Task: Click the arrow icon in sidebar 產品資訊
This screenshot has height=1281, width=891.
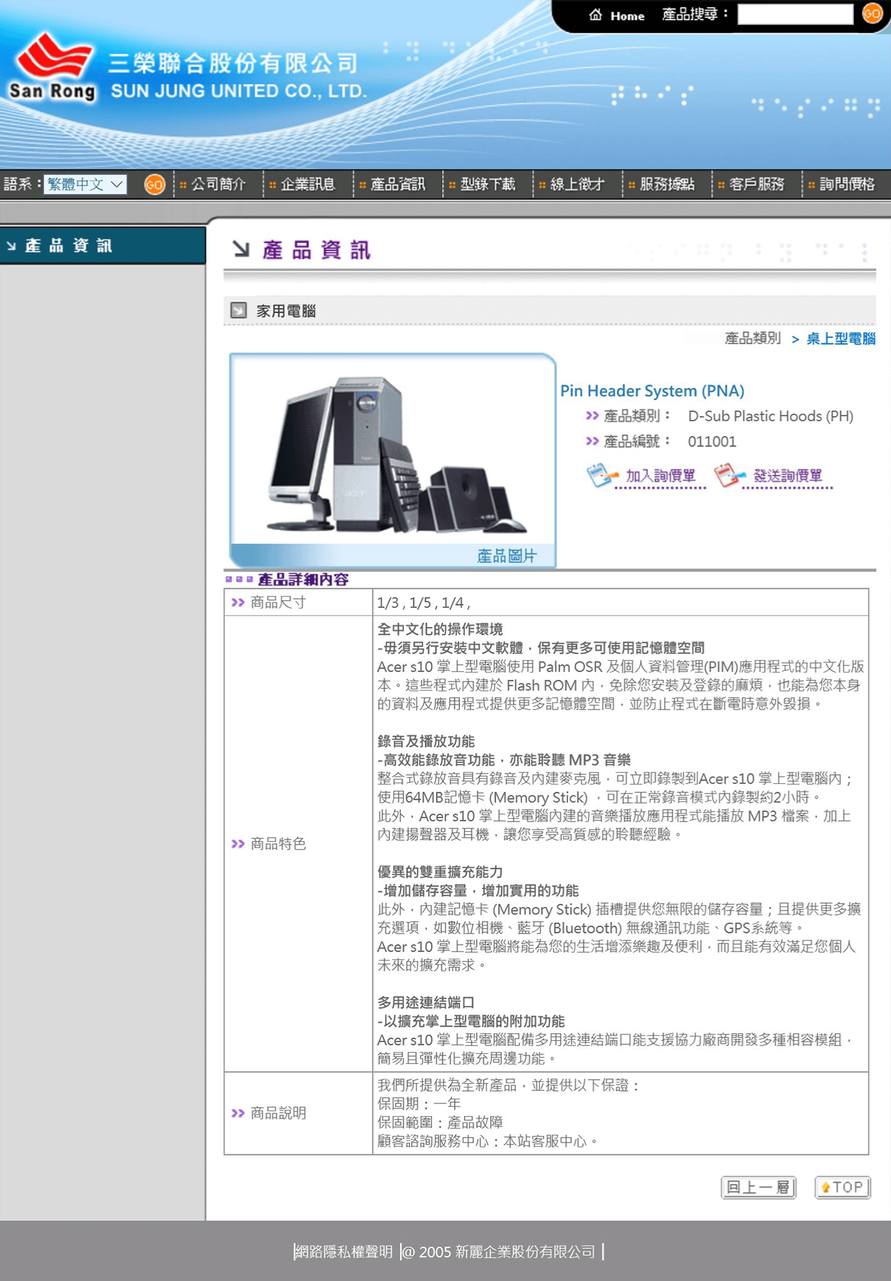Action: [11, 246]
